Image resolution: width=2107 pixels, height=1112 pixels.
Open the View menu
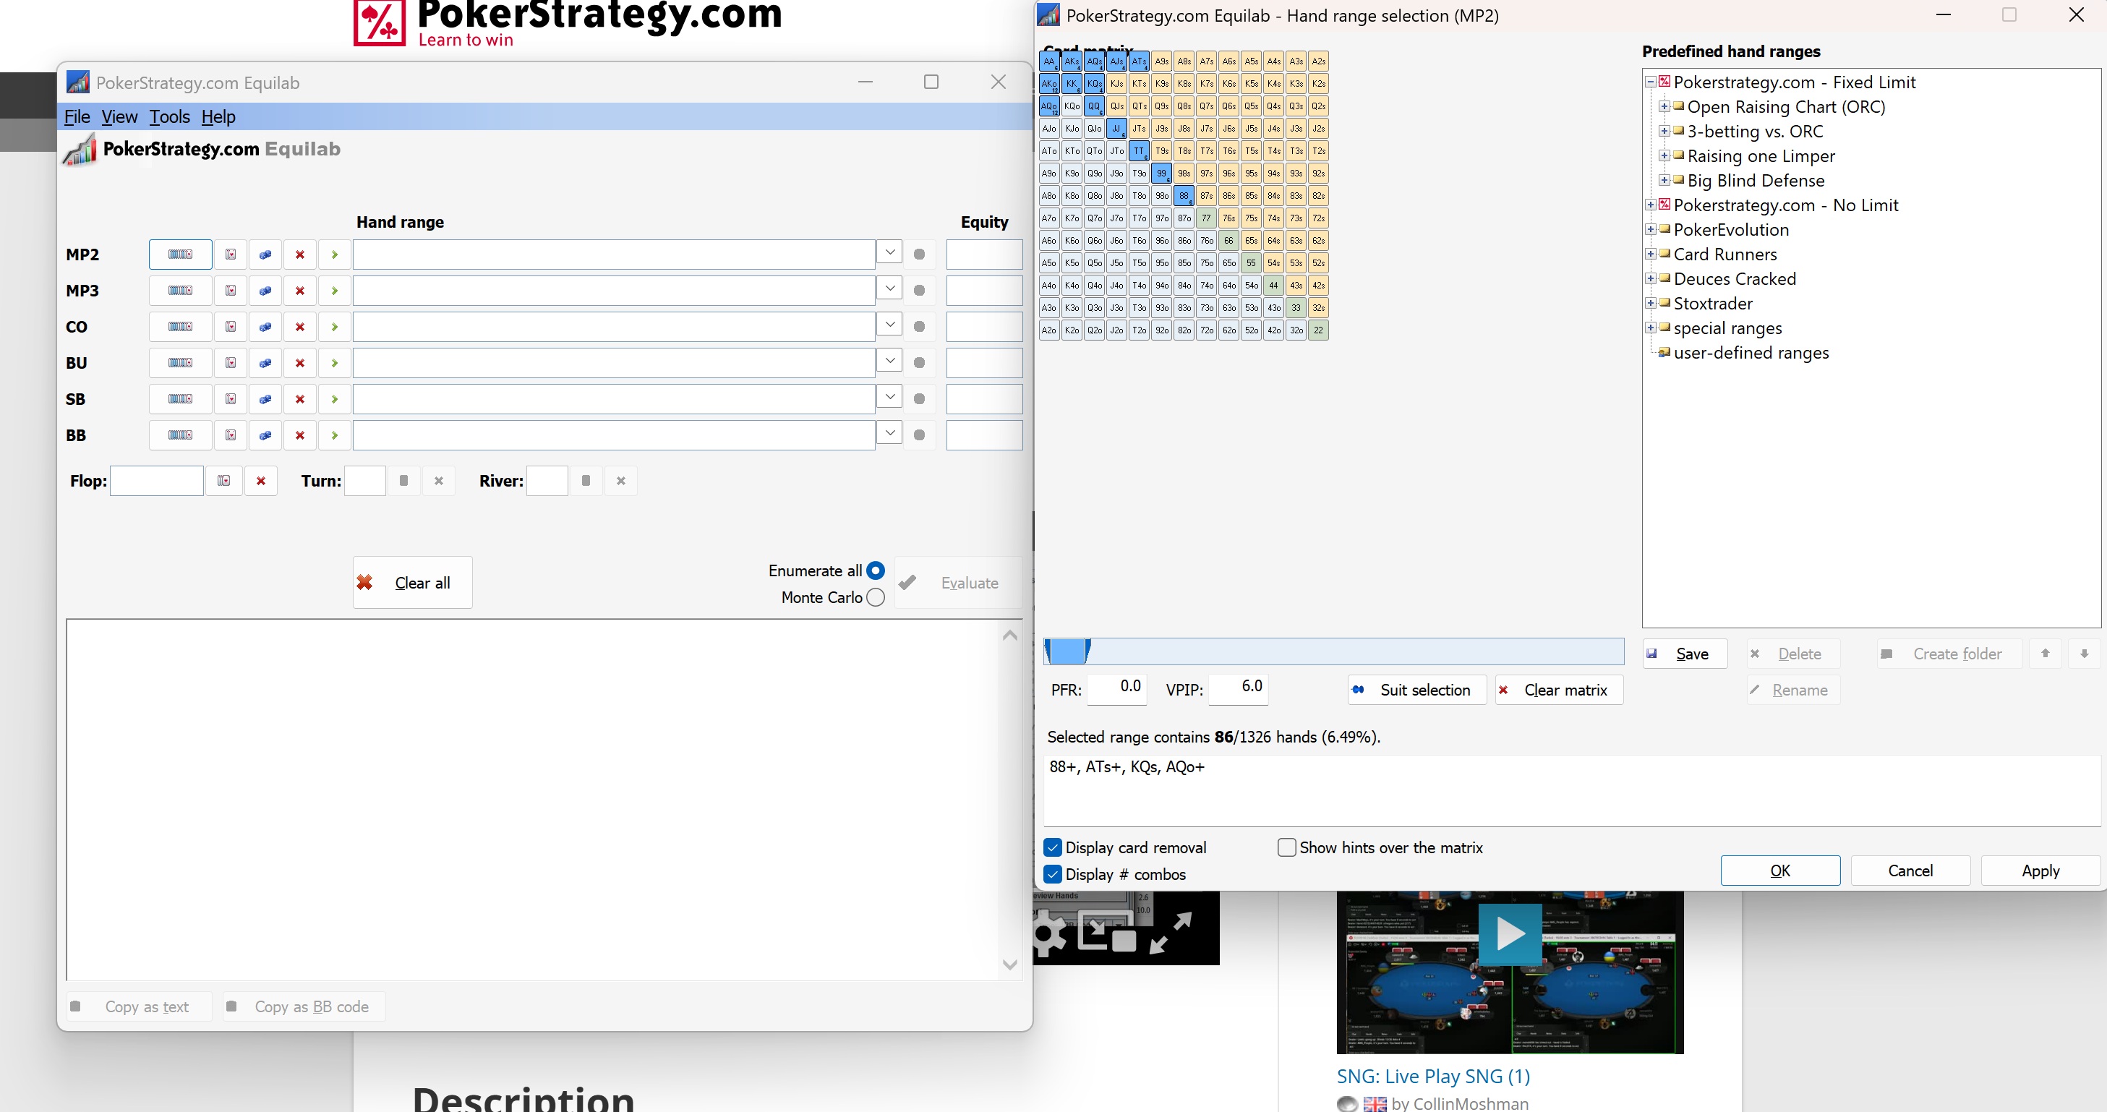119,117
